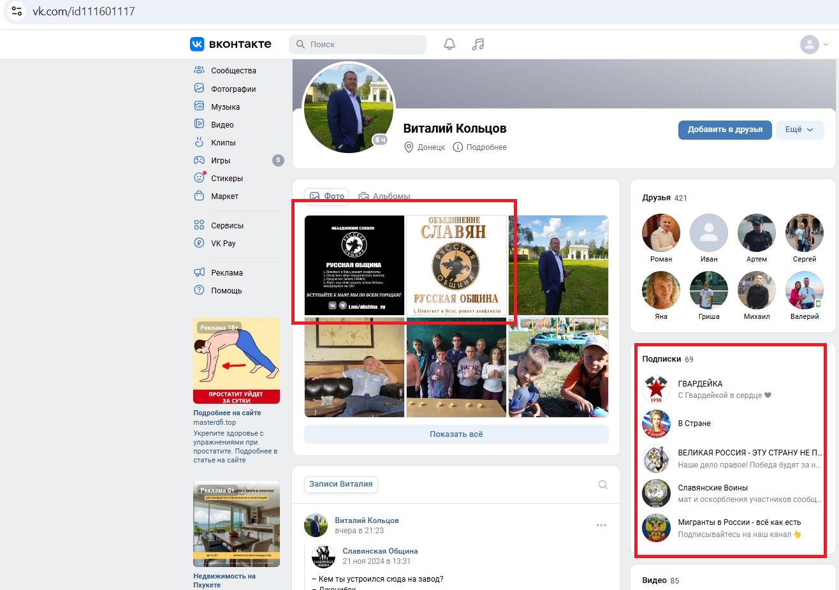
Task: Click the Communities sidebar icon
Action: 199,70
